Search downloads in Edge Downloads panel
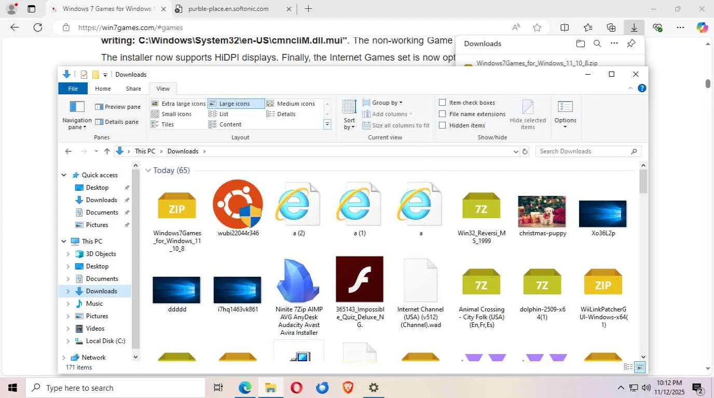 click(597, 44)
